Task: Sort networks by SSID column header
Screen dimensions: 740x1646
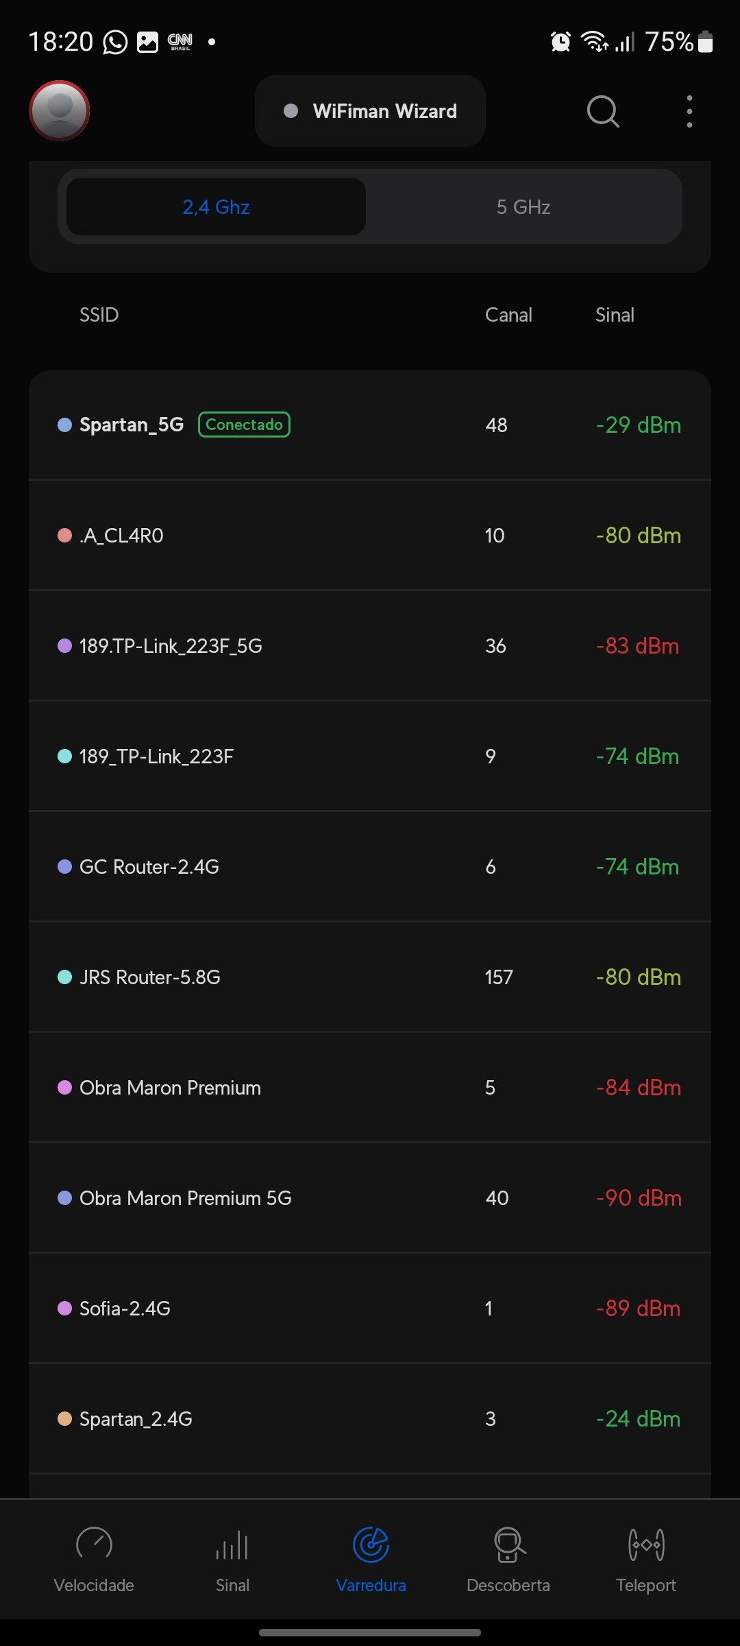Action: pos(99,315)
